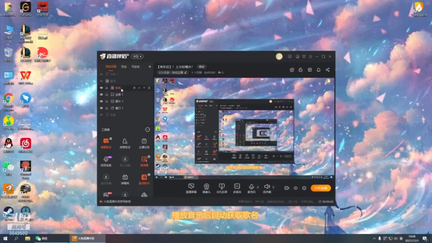Viewport: 432px width, 243px height.
Task: Toggle visibility of 歌名 source
Action: click(x=102, y=88)
